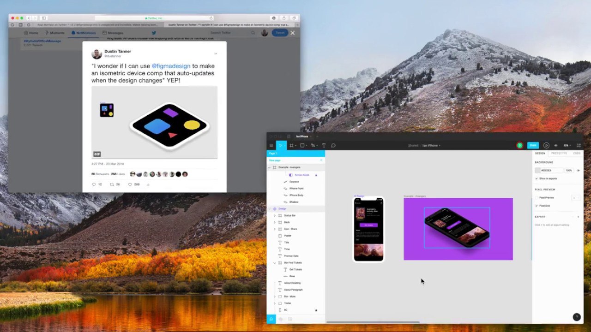Click New page in Figma panel
This screenshot has width=591, height=332.
[275, 160]
